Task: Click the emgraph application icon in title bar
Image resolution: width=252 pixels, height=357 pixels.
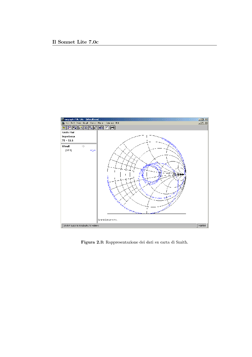Action: (63, 119)
